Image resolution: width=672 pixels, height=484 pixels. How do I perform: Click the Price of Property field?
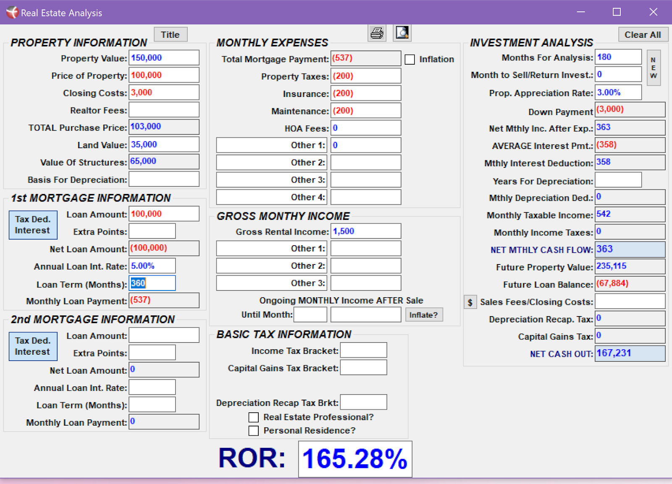pos(164,75)
